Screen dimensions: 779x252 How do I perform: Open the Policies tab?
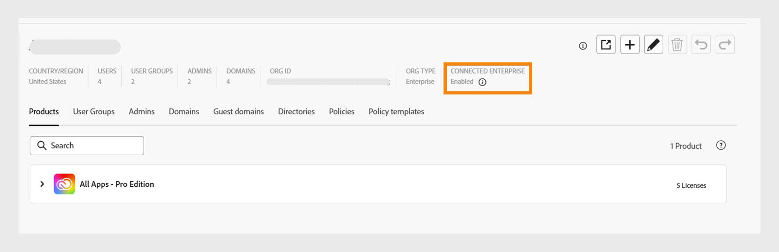(x=342, y=111)
